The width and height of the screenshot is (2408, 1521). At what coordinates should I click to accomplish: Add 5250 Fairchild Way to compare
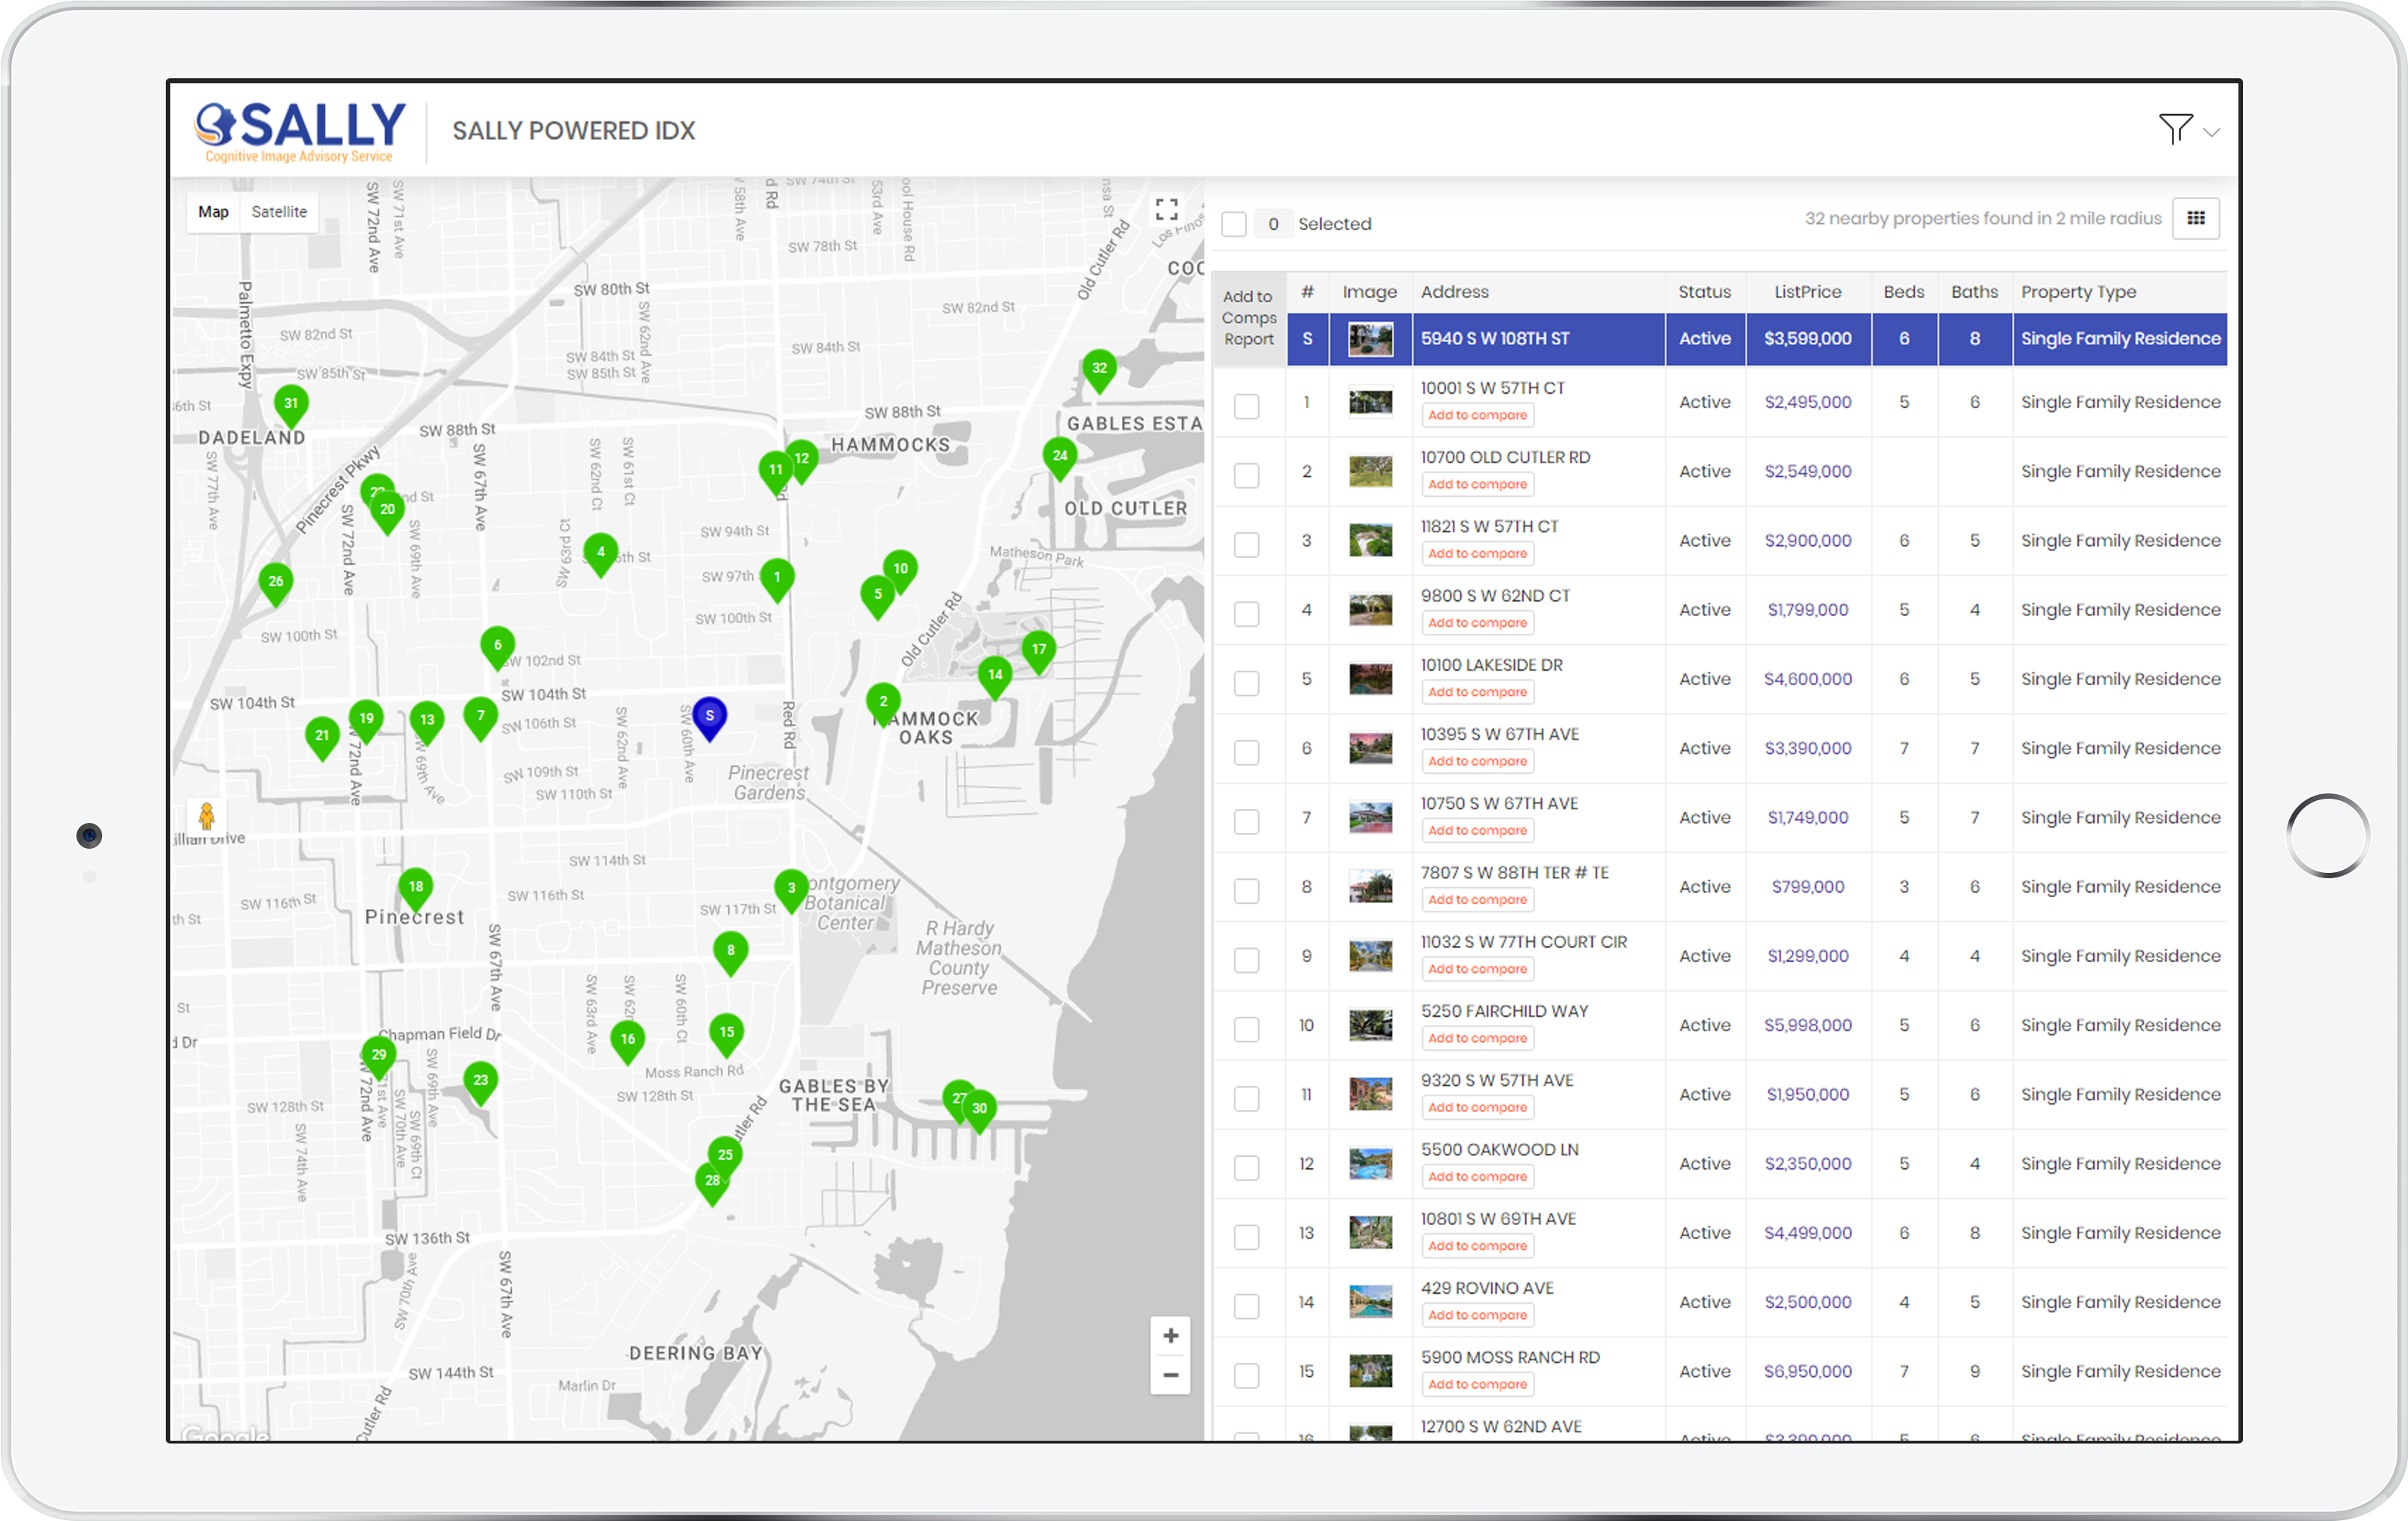[1477, 1039]
